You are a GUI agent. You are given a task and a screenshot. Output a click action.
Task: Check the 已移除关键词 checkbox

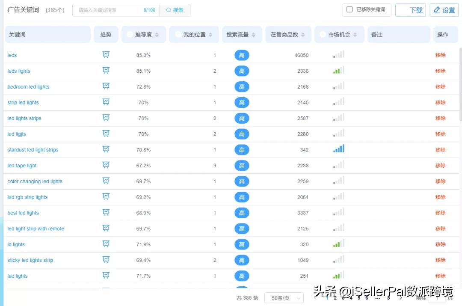point(349,10)
